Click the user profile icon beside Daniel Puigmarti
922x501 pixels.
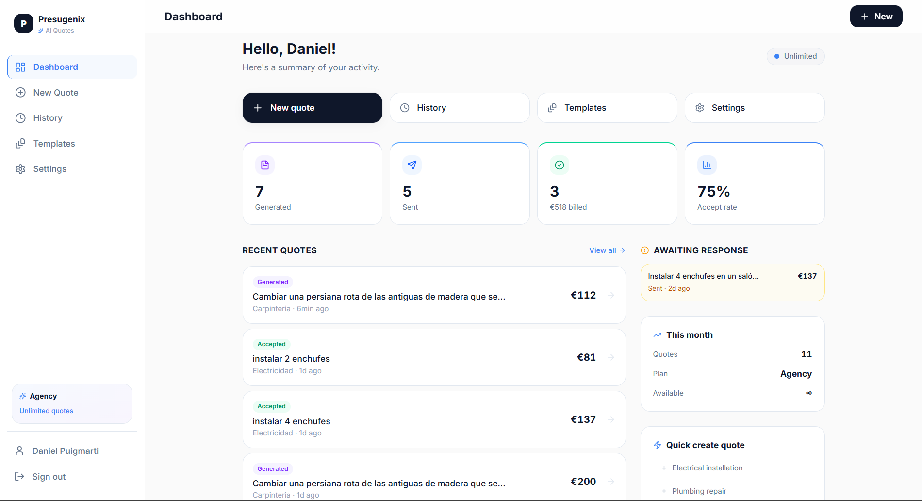point(19,451)
